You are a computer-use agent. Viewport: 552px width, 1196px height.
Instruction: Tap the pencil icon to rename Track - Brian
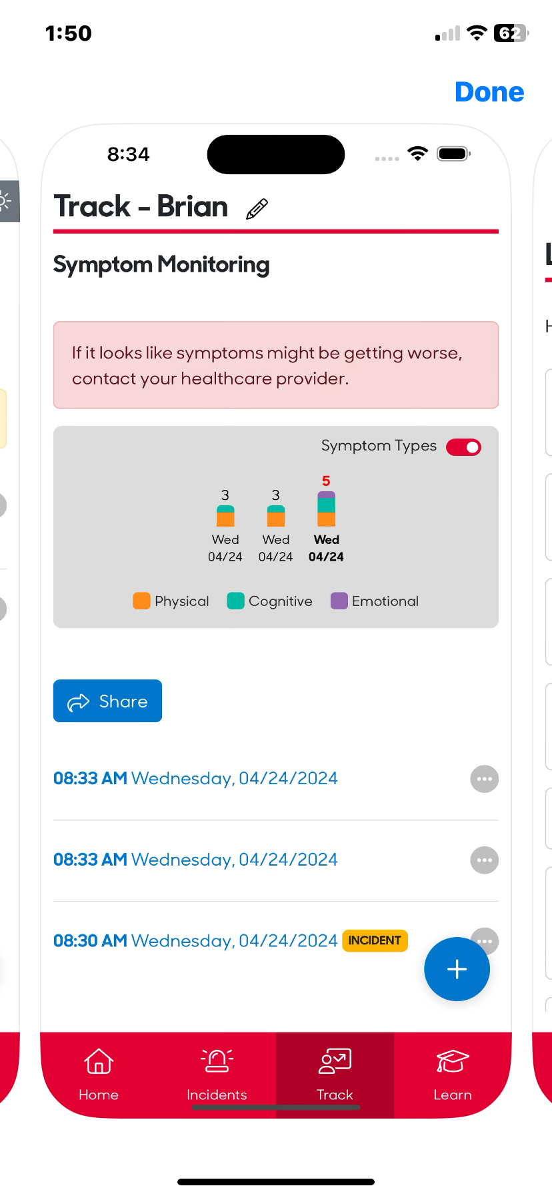click(x=255, y=208)
